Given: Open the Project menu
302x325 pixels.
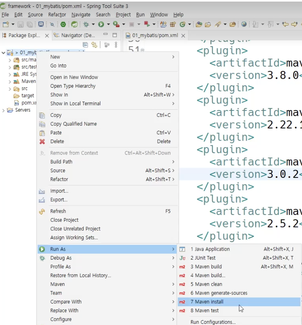Looking at the screenshot, I should coord(123,15).
